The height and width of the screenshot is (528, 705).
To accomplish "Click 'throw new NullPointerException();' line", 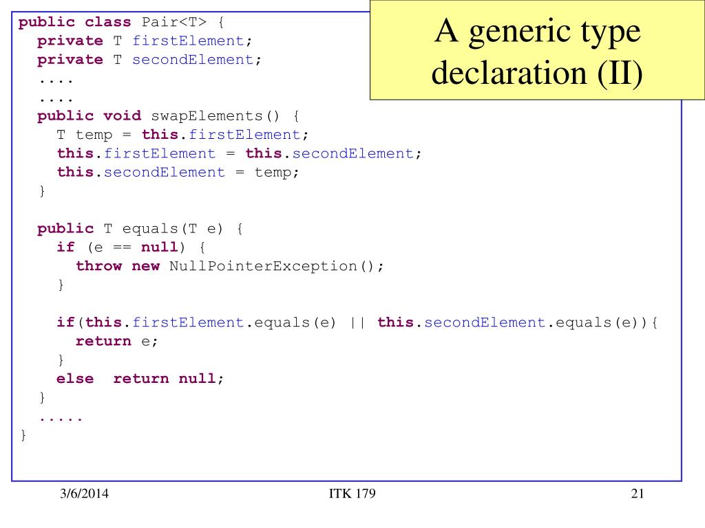I will 230,266.
